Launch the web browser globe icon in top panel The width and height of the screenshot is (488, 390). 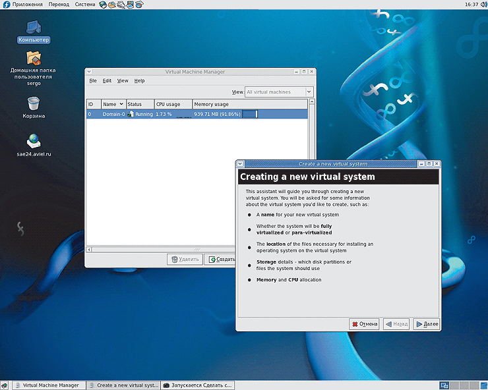[x=103, y=5]
